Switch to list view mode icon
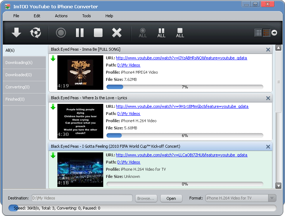This screenshot has height=216, width=285. (x=258, y=33)
